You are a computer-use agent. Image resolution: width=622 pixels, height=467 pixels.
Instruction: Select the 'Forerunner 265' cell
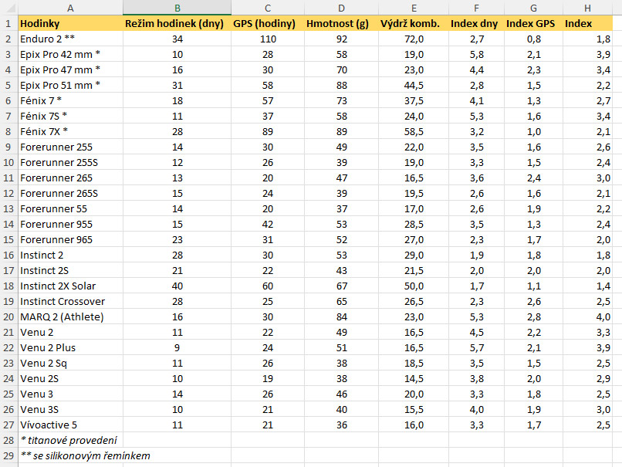coord(70,178)
